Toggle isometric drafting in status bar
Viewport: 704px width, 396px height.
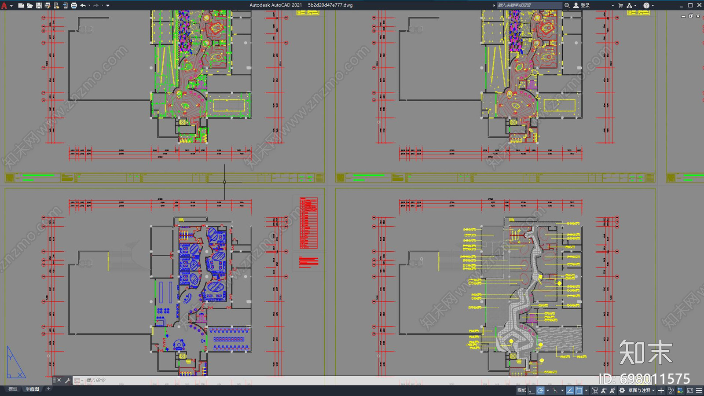click(x=555, y=390)
